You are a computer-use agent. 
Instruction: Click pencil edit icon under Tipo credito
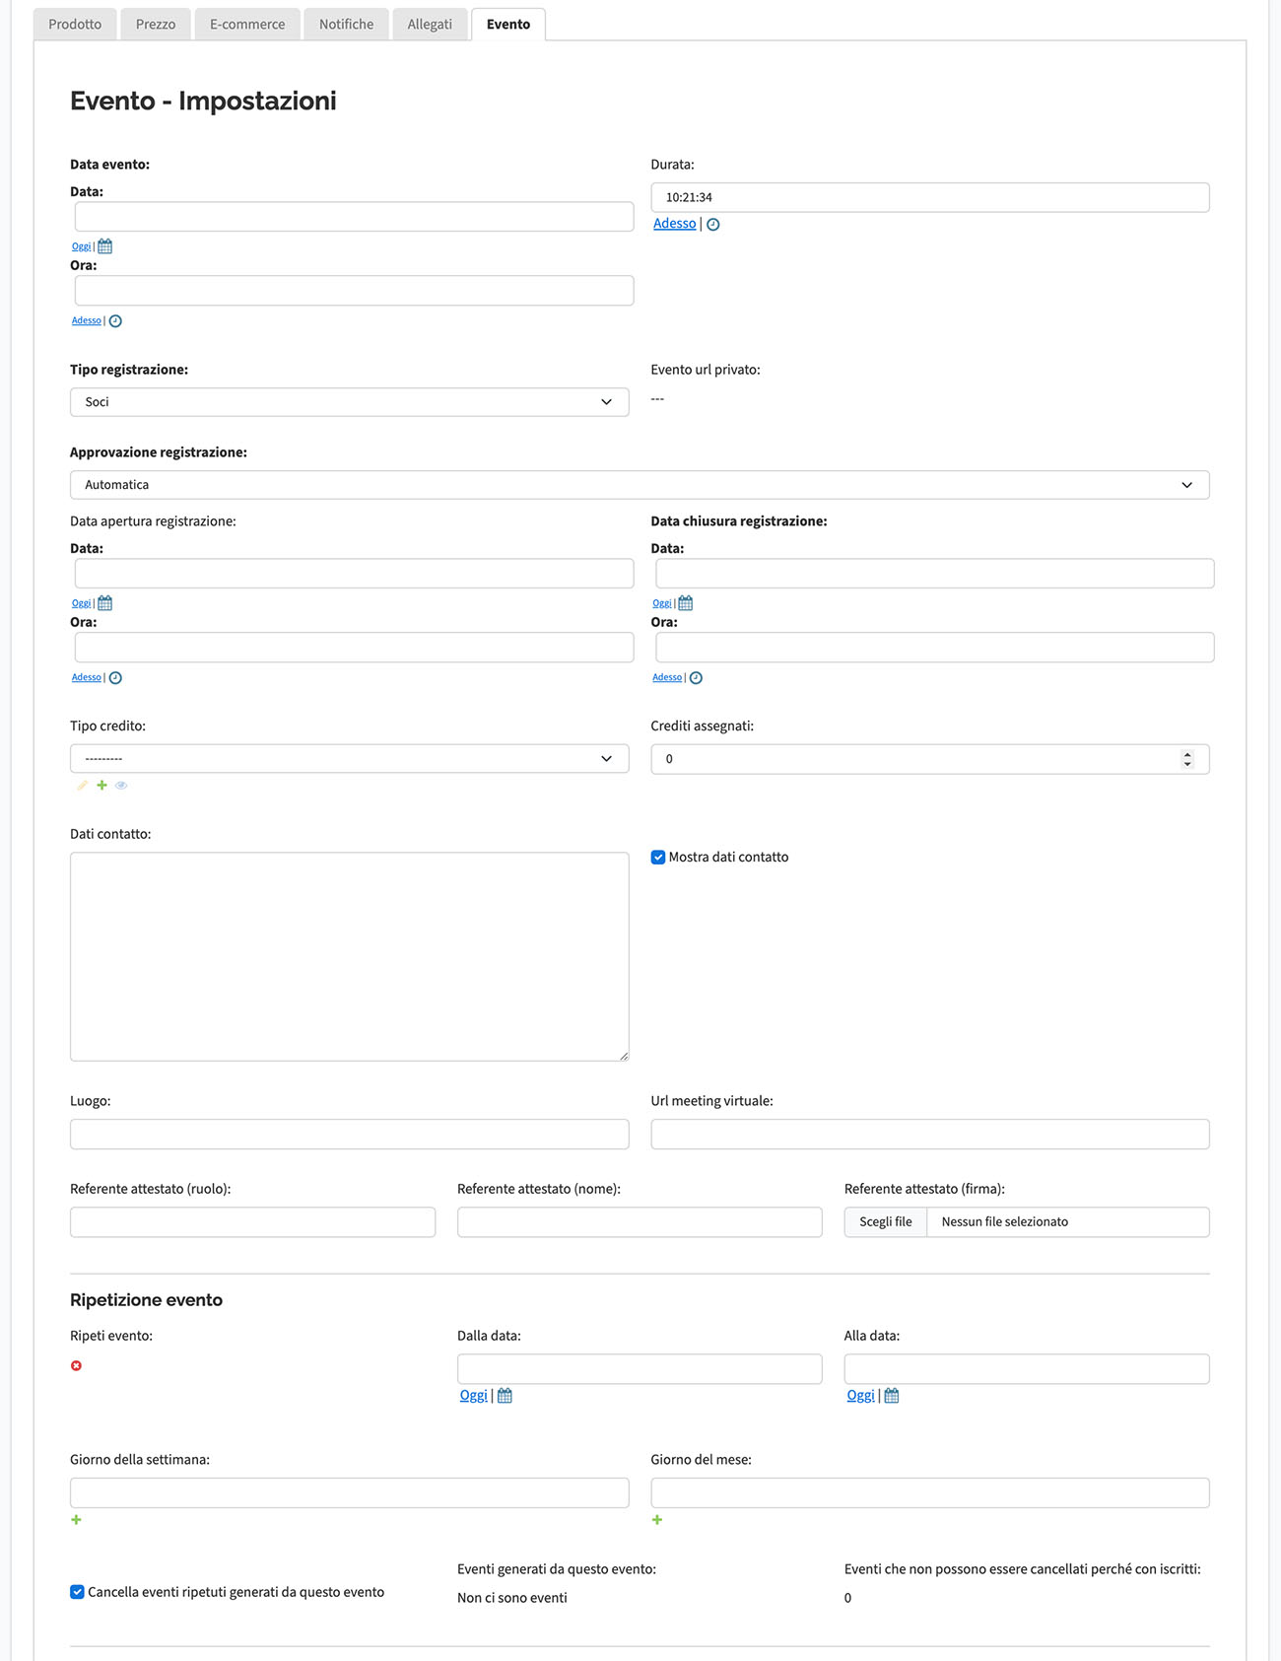83,786
